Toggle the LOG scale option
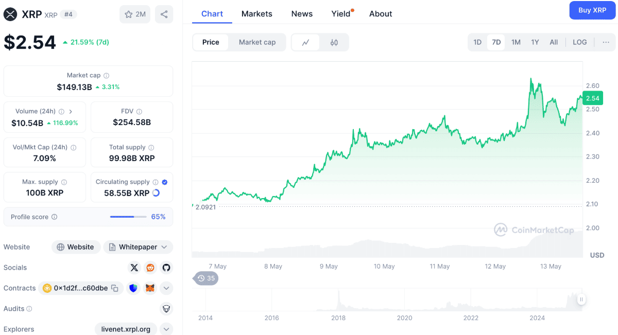 [x=579, y=42]
